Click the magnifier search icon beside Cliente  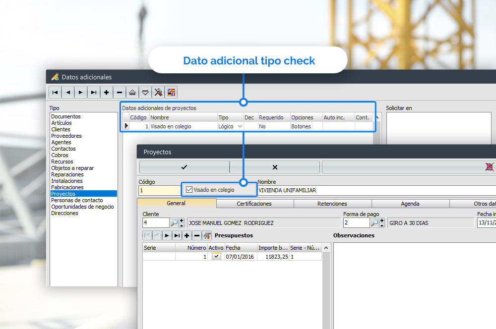point(174,223)
